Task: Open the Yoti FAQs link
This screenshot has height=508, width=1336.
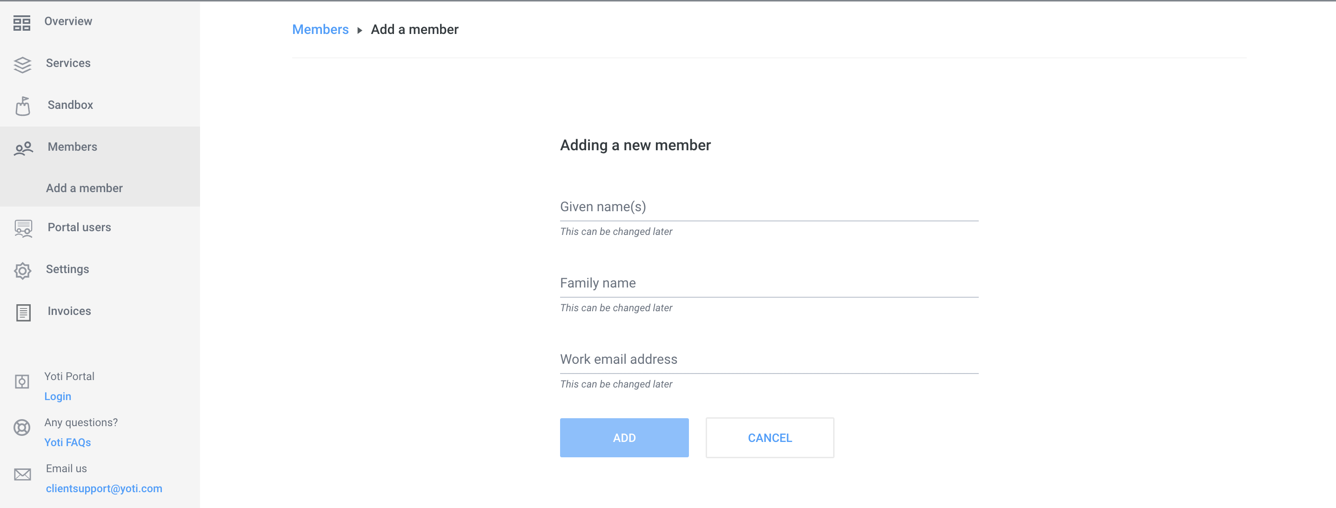Action: point(67,442)
